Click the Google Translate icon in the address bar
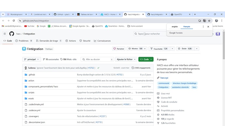 pos(204,21)
